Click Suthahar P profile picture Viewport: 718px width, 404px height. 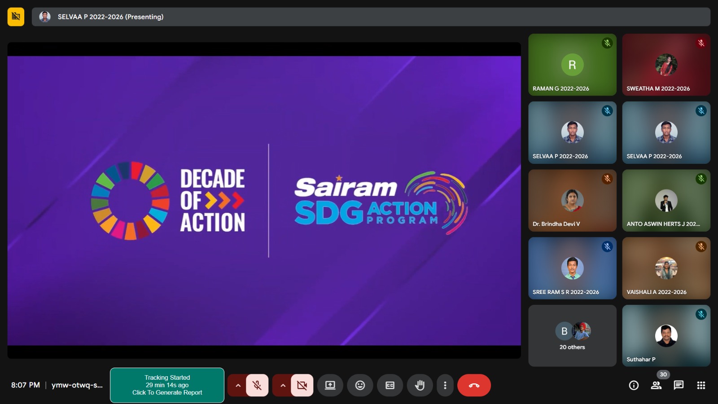click(666, 336)
